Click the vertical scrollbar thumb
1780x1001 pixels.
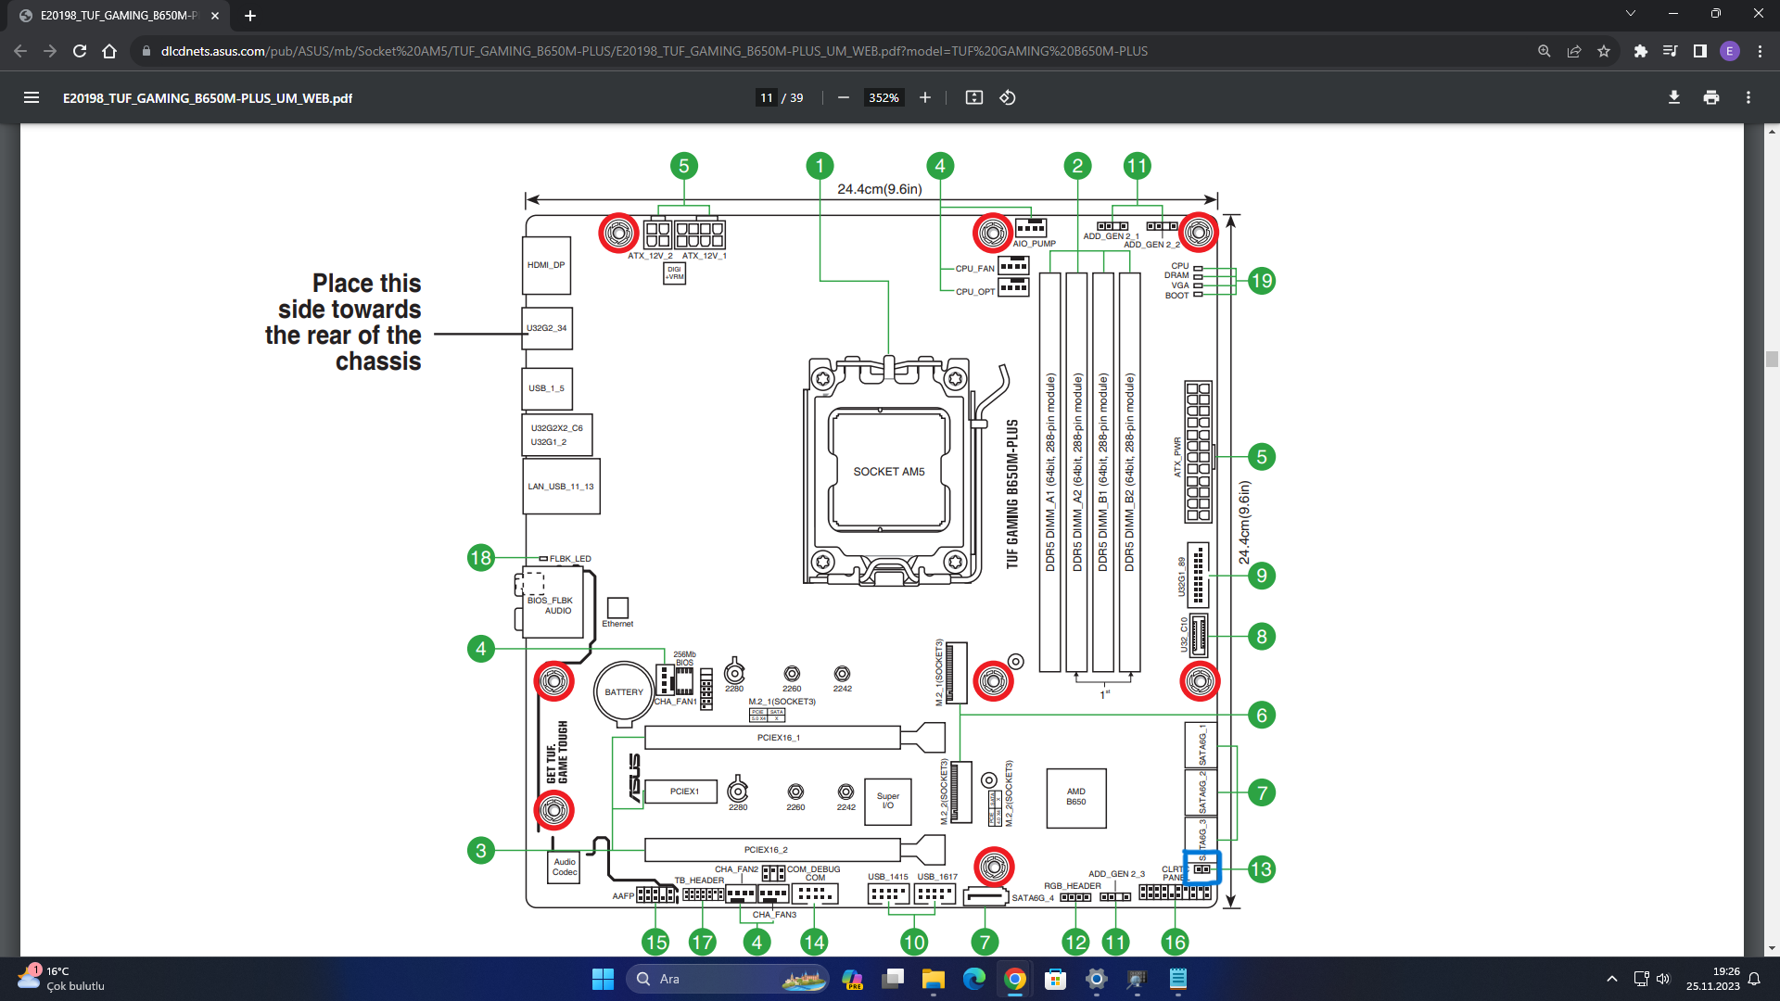1772,360
